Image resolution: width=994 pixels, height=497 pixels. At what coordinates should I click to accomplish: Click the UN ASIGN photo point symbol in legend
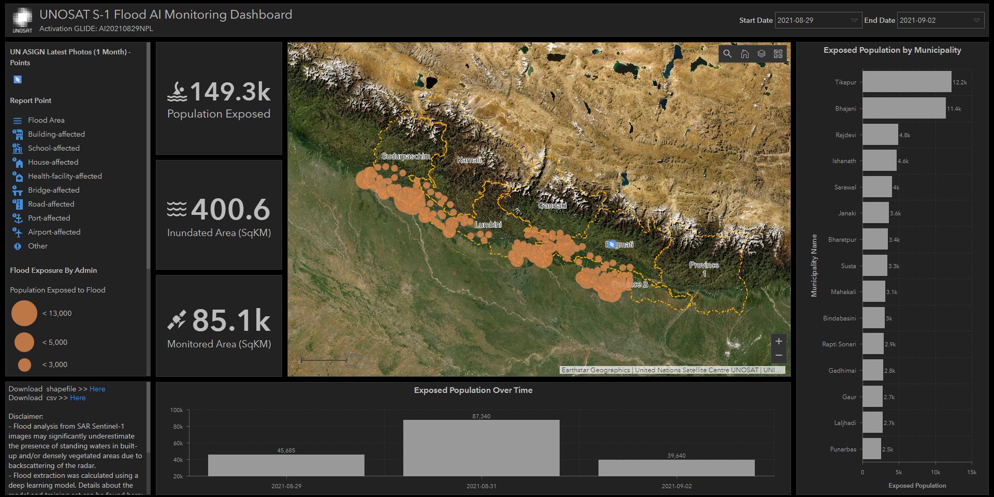coord(18,79)
